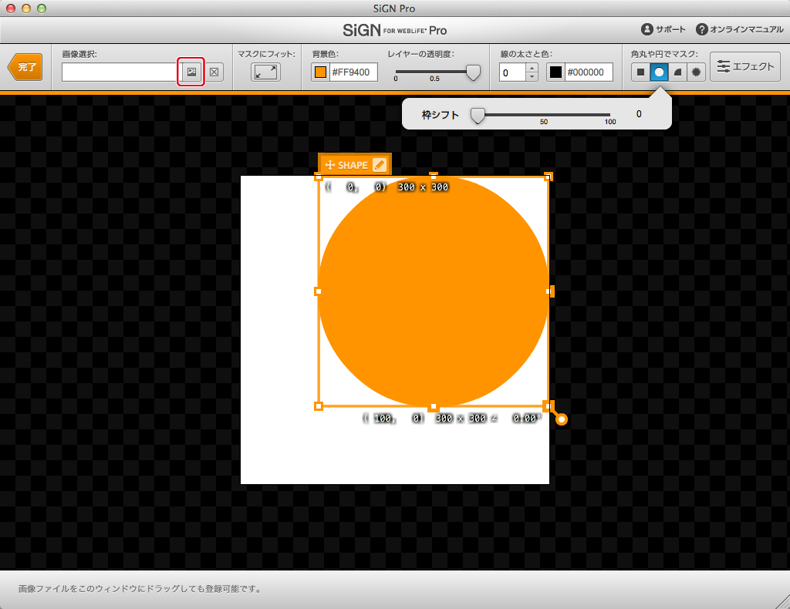Click the top-center resize handle of shape
790x609 pixels.
pos(434,177)
